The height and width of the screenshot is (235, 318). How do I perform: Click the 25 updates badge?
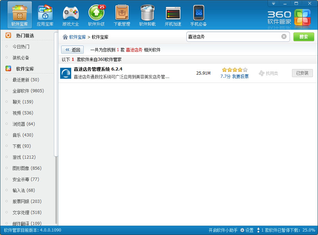pyautogui.click(x=102, y=7)
